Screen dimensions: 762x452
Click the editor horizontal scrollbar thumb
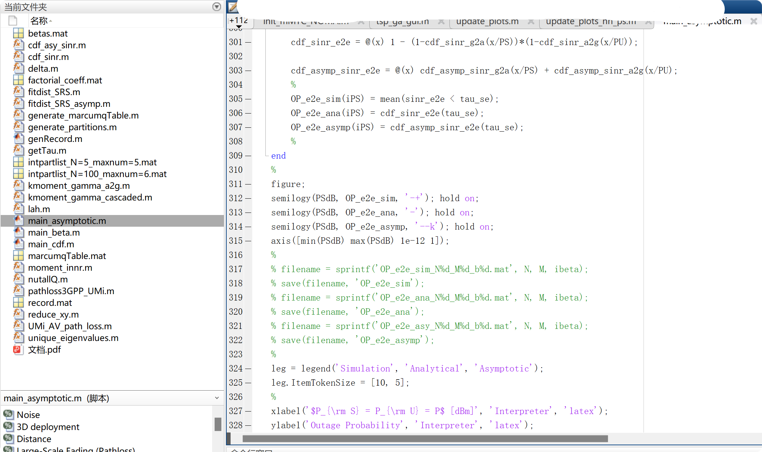pyautogui.click(x=425, y=439)
